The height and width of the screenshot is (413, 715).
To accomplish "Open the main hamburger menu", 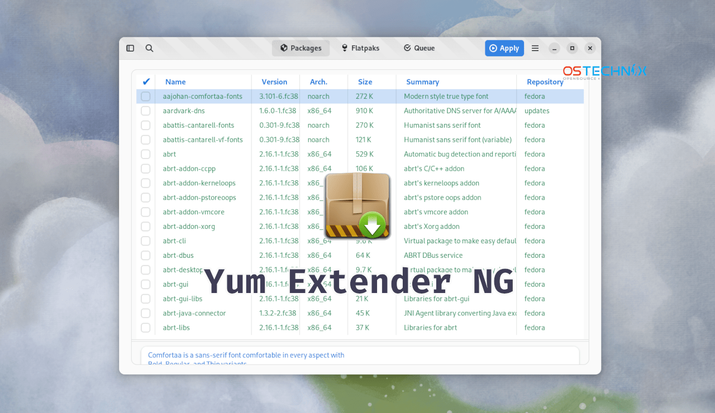I will [x=535, y=48].
